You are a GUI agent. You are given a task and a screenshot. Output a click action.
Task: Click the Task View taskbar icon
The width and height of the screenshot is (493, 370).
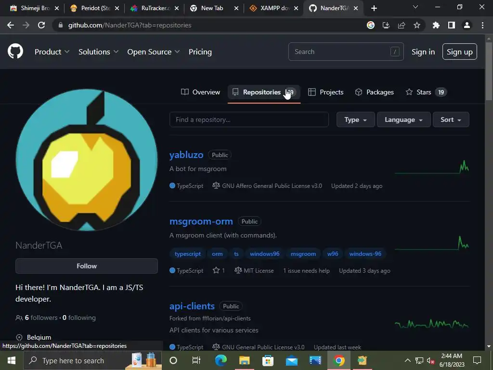[x=196, y=360]
